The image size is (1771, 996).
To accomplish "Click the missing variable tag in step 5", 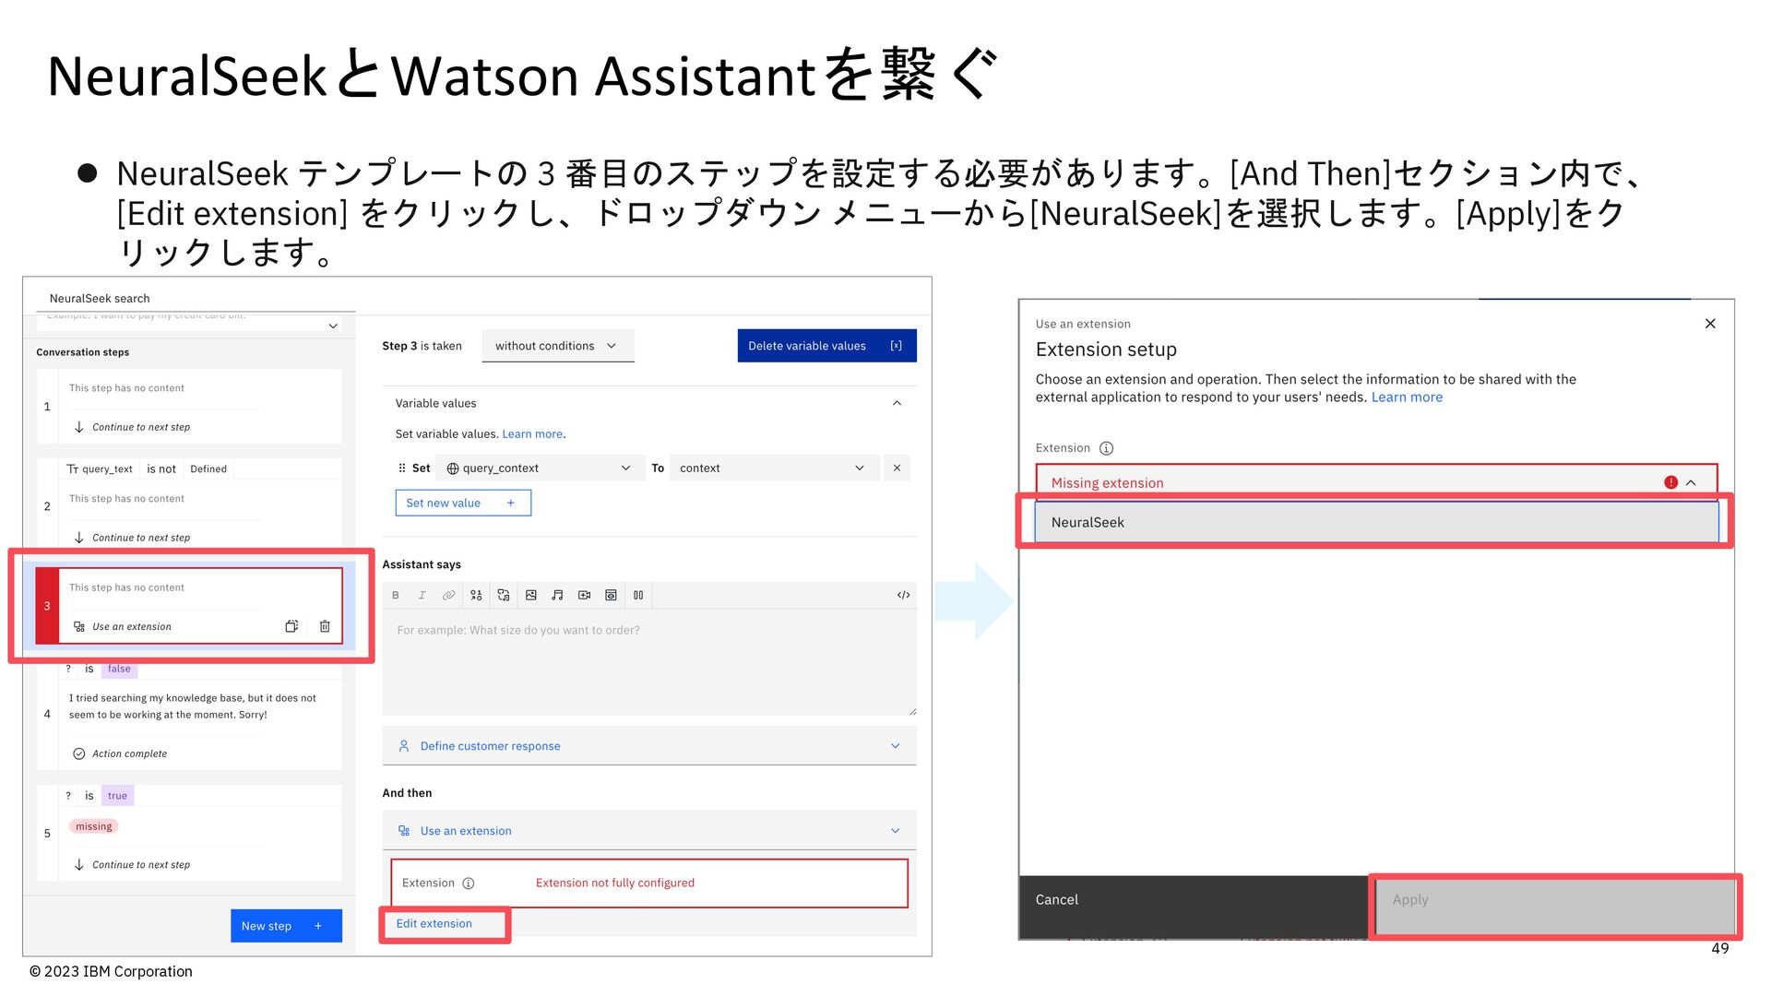I will coord(94,827).
